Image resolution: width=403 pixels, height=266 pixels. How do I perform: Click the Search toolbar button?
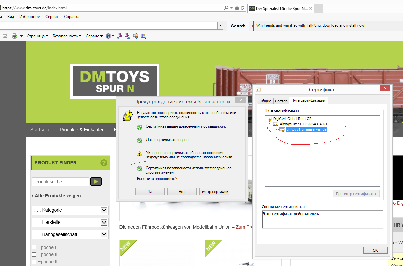point(238,26)
